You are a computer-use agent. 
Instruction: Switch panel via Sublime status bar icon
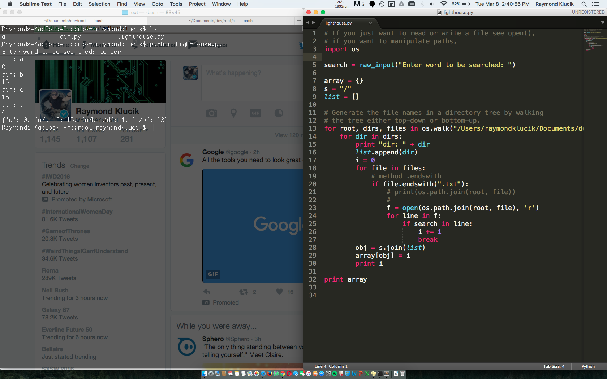309,366
